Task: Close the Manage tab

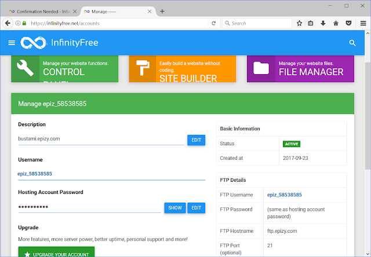Action: 150,12
